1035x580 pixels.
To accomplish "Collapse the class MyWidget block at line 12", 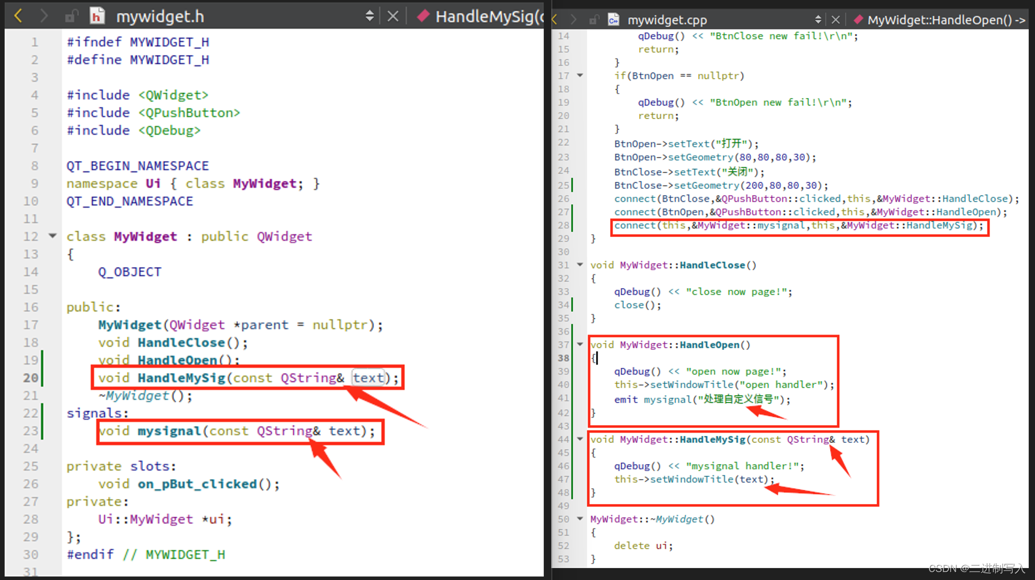I will point(52,236).
